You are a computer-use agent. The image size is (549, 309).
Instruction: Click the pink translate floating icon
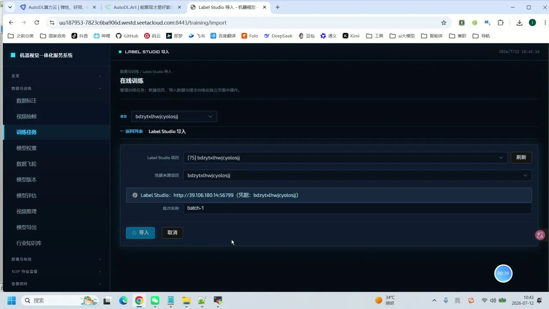tap(540, 235)
